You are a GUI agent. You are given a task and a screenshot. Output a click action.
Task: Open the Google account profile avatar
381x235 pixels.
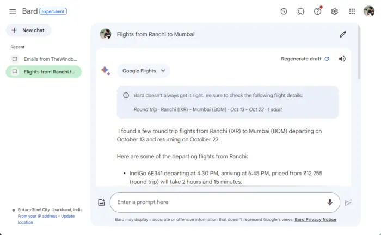coord(368,11)
